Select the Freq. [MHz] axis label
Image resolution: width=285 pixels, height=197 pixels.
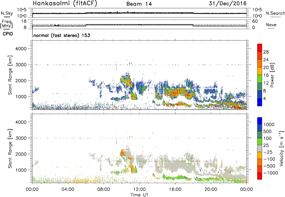click(7, 24)
